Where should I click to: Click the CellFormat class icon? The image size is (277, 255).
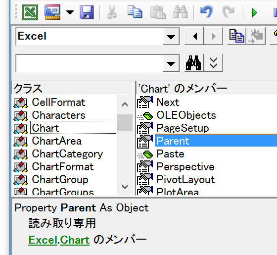tap(21, 102)
